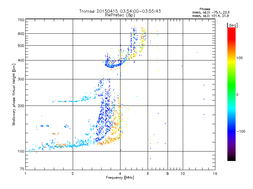Click the '[deg]' colorbar unit label

(x=232, y=25)
